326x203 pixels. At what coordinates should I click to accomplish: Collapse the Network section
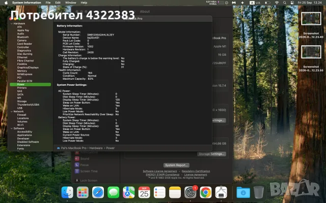[11, 112]
